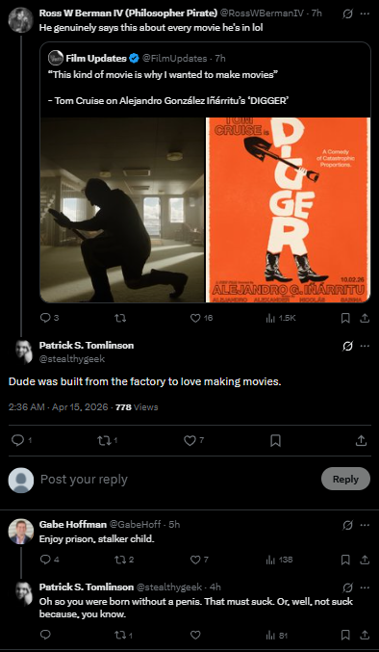
Task: Open more options menu on main post
Action: pyautogui.click(x=365, y=346)
